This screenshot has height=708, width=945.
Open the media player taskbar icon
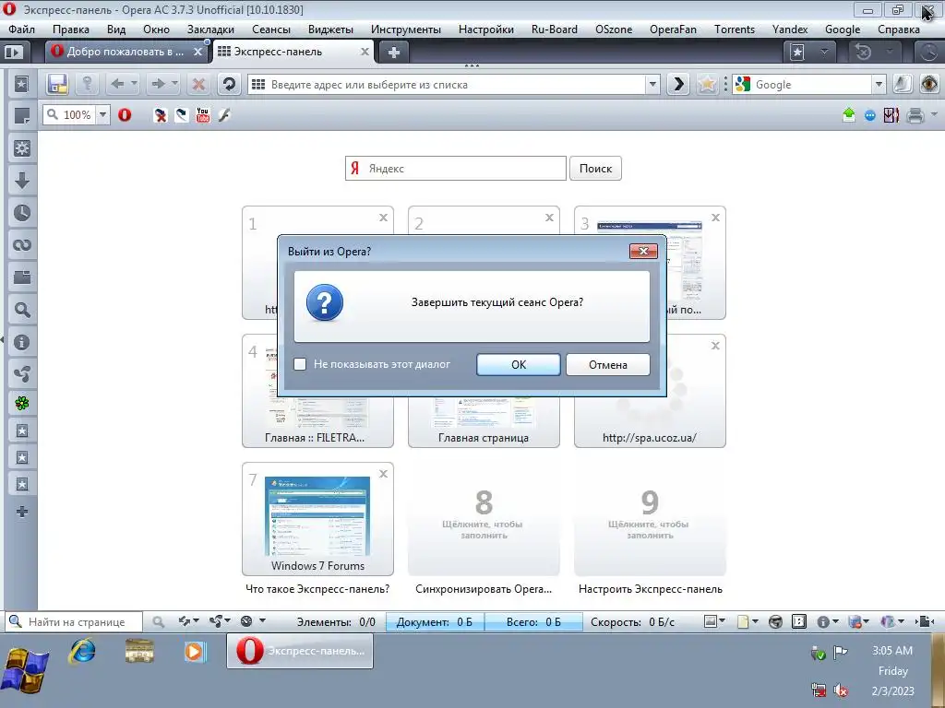[195, 652]
